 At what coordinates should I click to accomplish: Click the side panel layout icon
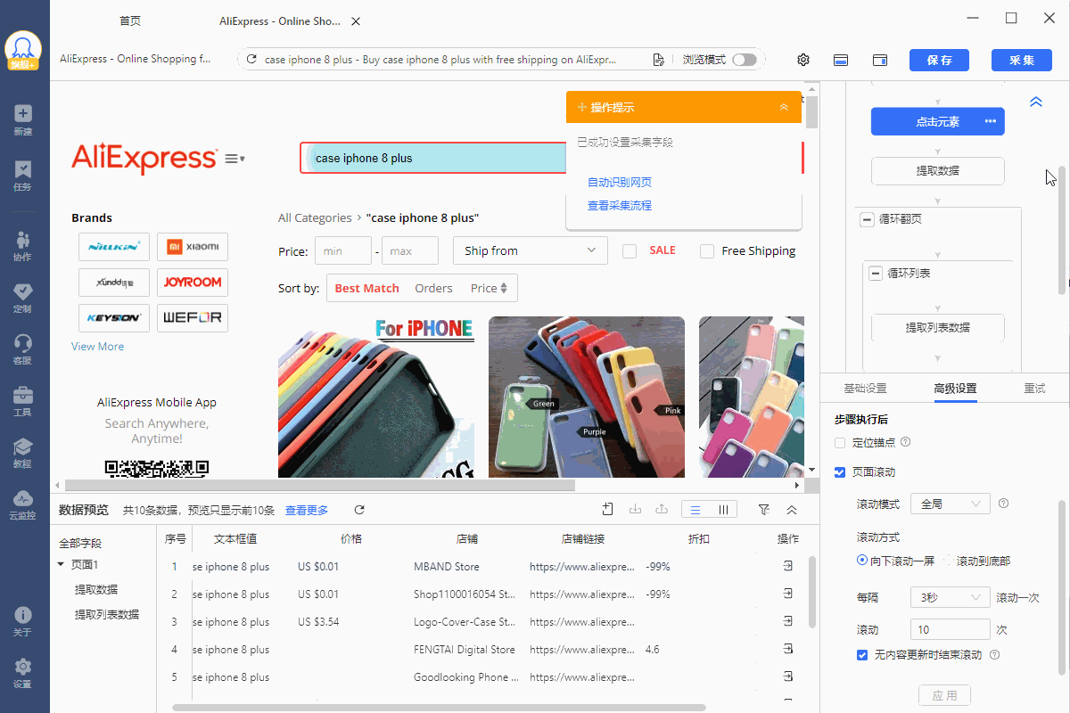coord(880,60)
